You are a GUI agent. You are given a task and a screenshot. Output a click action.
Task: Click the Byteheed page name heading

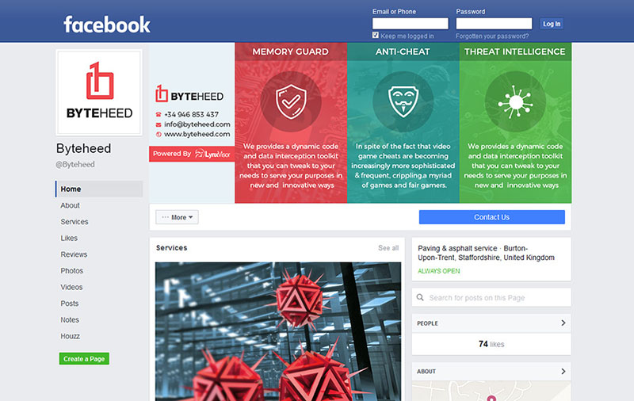tap(84, 148)
